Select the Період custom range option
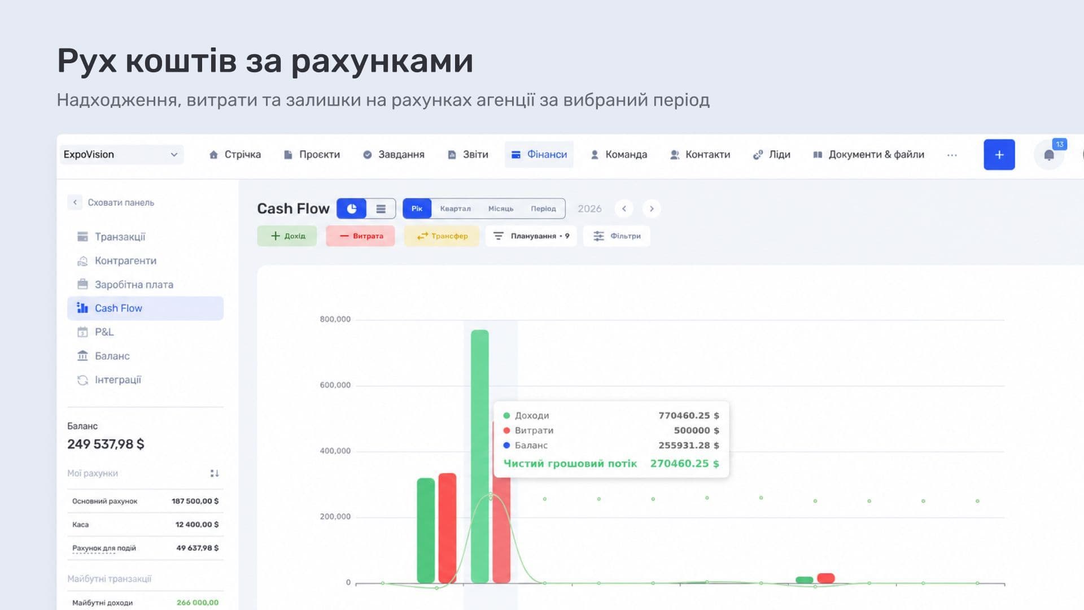1084x610 pixels. [543, 208]
